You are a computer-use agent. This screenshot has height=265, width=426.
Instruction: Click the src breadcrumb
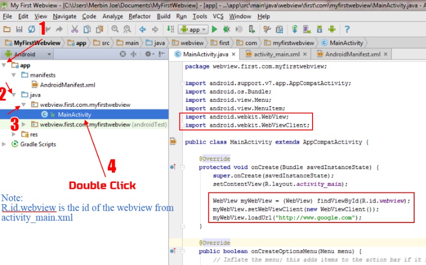(x=101, y=43)
